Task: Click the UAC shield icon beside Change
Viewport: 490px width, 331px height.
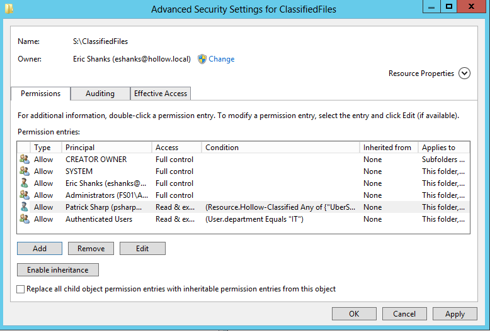Action: click(x=202, y=59)
